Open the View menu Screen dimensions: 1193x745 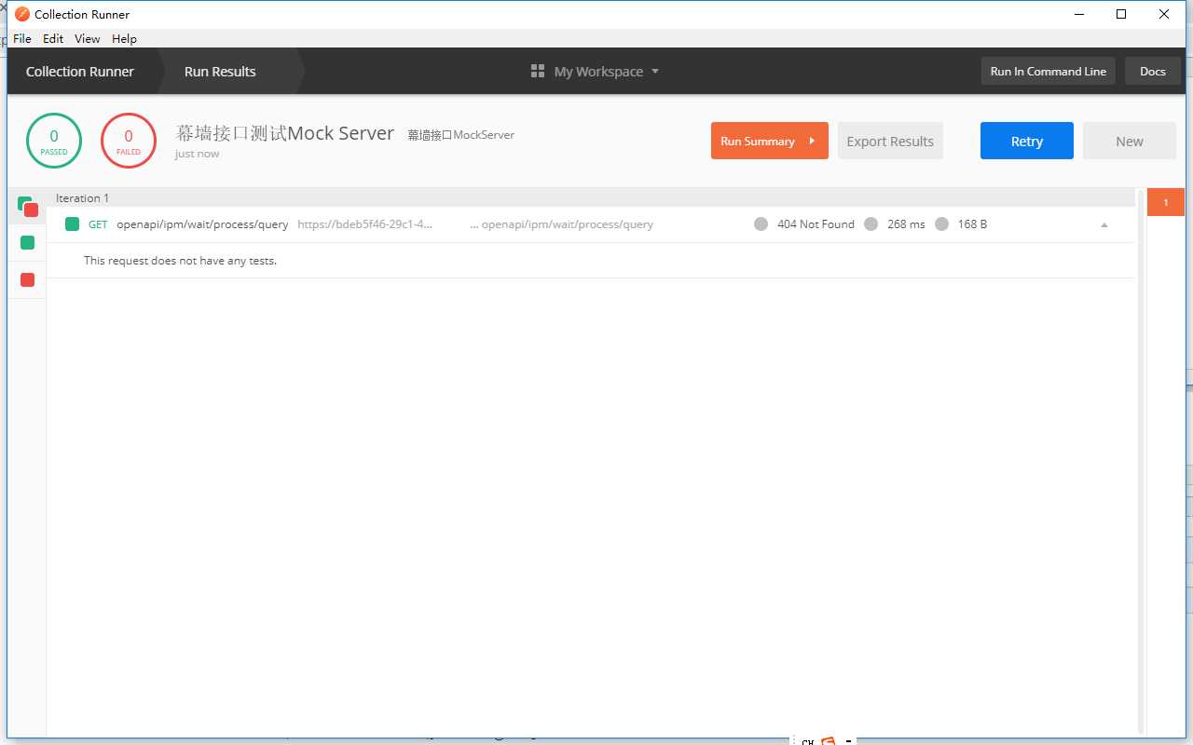(x=88, y=39)
